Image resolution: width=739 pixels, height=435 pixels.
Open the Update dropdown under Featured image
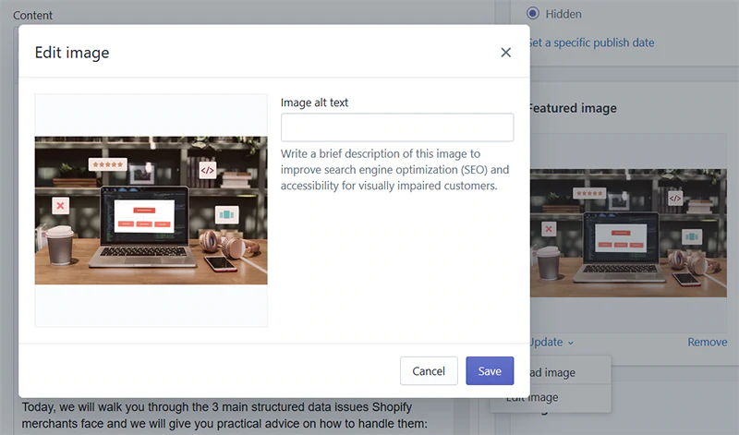[x=551, y=342]
